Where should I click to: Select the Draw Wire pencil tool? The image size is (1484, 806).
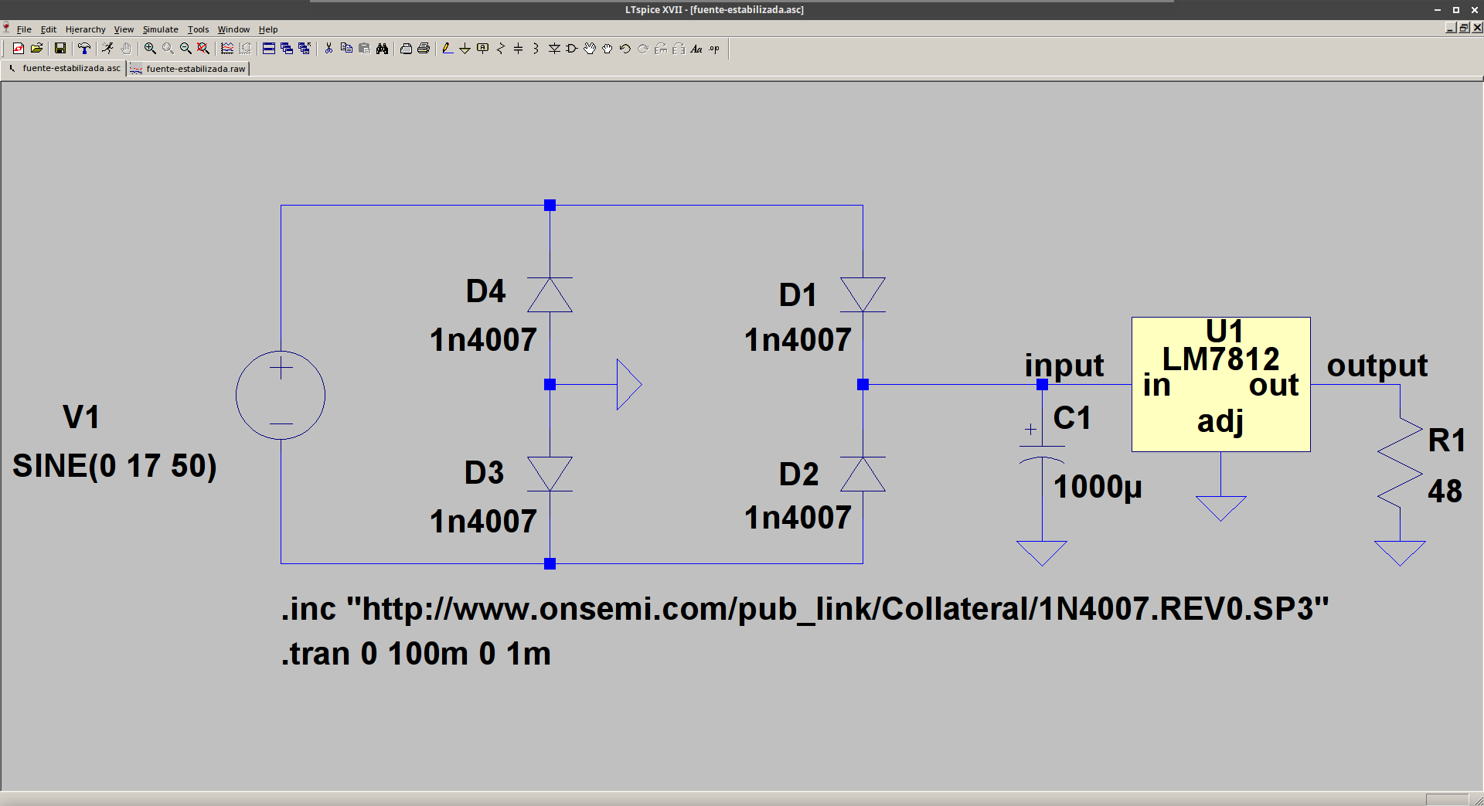[447, 49]
